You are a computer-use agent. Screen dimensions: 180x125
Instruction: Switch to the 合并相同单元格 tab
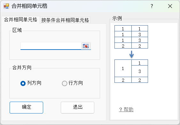[21, 20]
